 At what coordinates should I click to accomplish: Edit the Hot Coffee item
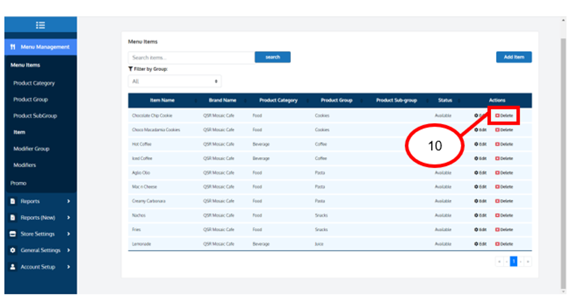coord(480,144)
